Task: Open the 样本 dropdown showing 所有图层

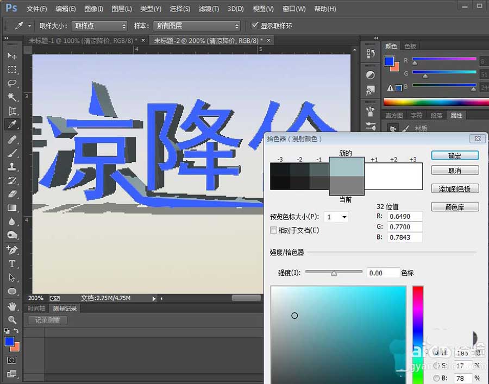Action: (197, 26)
